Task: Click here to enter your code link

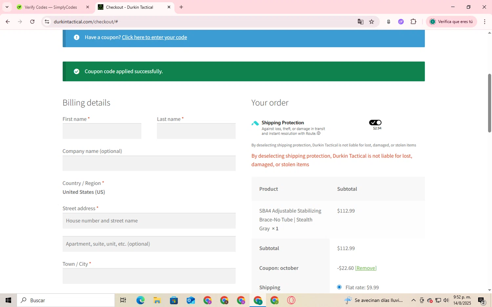Action: pyautogui.click(x=154, y=37)
